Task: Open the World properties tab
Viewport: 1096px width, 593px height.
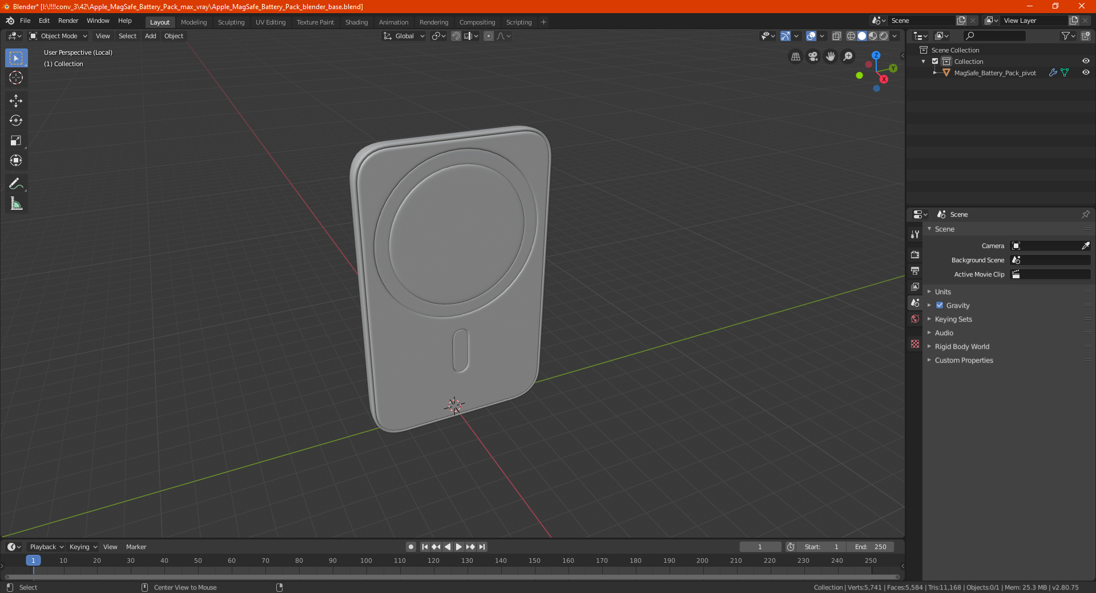Action: [915, 319]
